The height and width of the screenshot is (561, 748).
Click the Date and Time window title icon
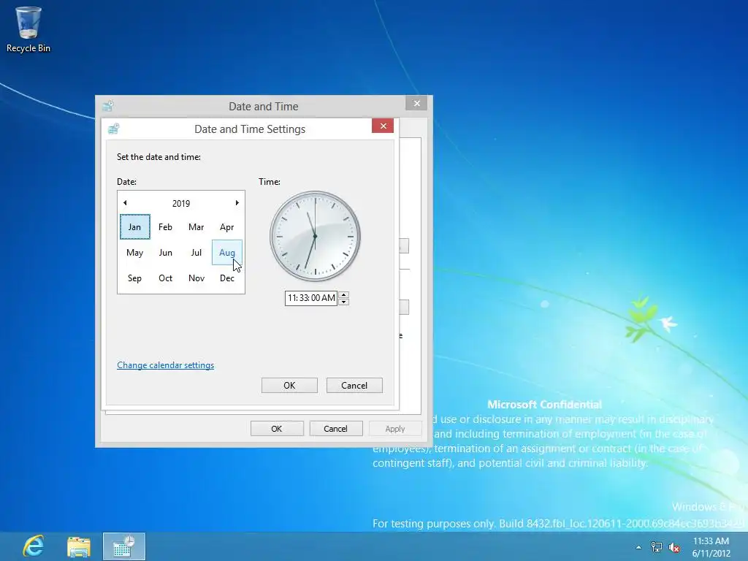(108, 106)
